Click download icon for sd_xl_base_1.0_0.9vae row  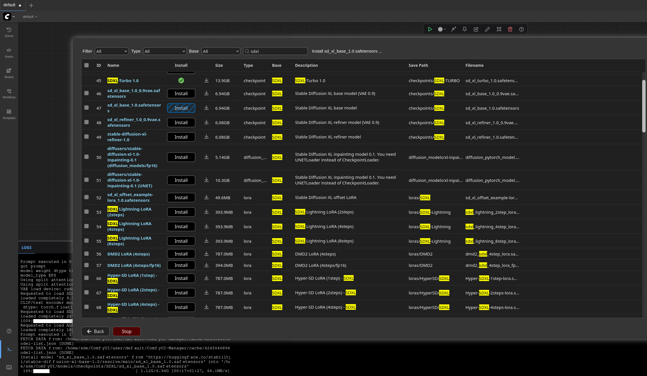tap(206, 93)
